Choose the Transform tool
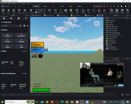The height and width of the screenshot is (104, 131). click(25, 11)
